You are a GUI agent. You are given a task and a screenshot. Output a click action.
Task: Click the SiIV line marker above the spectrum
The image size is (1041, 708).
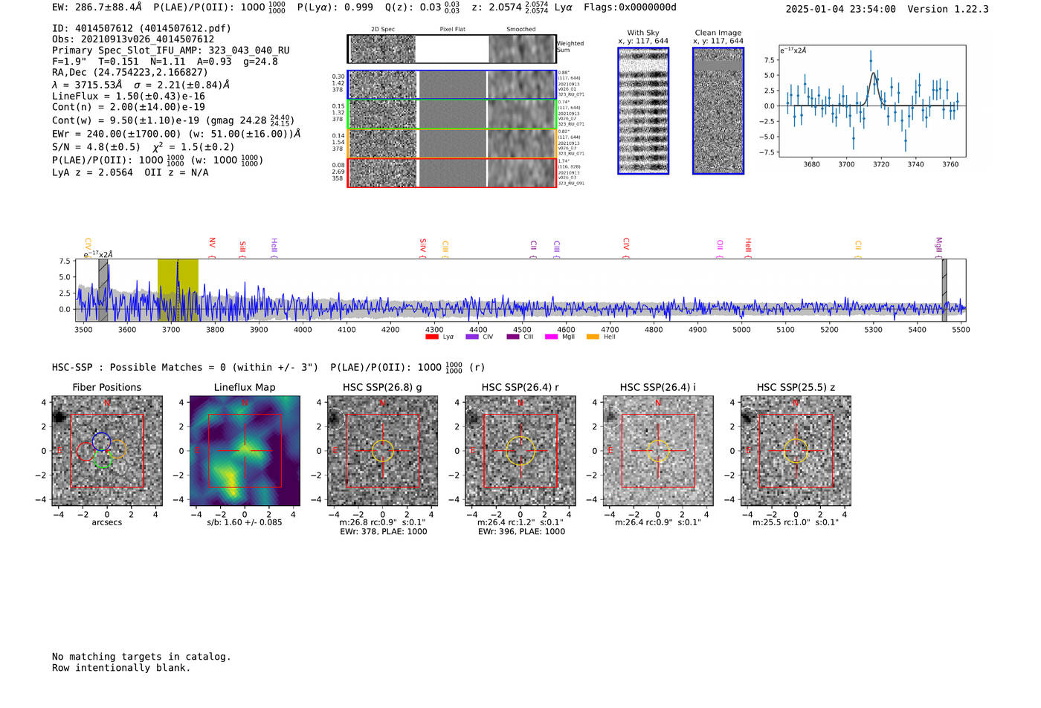pos(423,247)
